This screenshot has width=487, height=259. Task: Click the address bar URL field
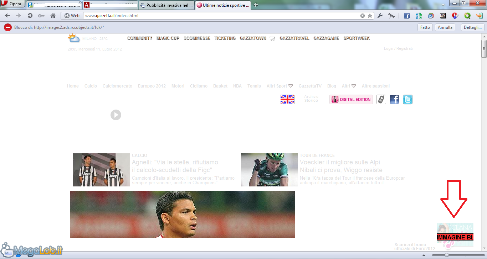(x=221, y=16)
